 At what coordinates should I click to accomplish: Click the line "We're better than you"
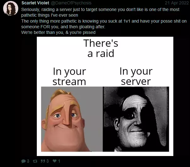58,32
